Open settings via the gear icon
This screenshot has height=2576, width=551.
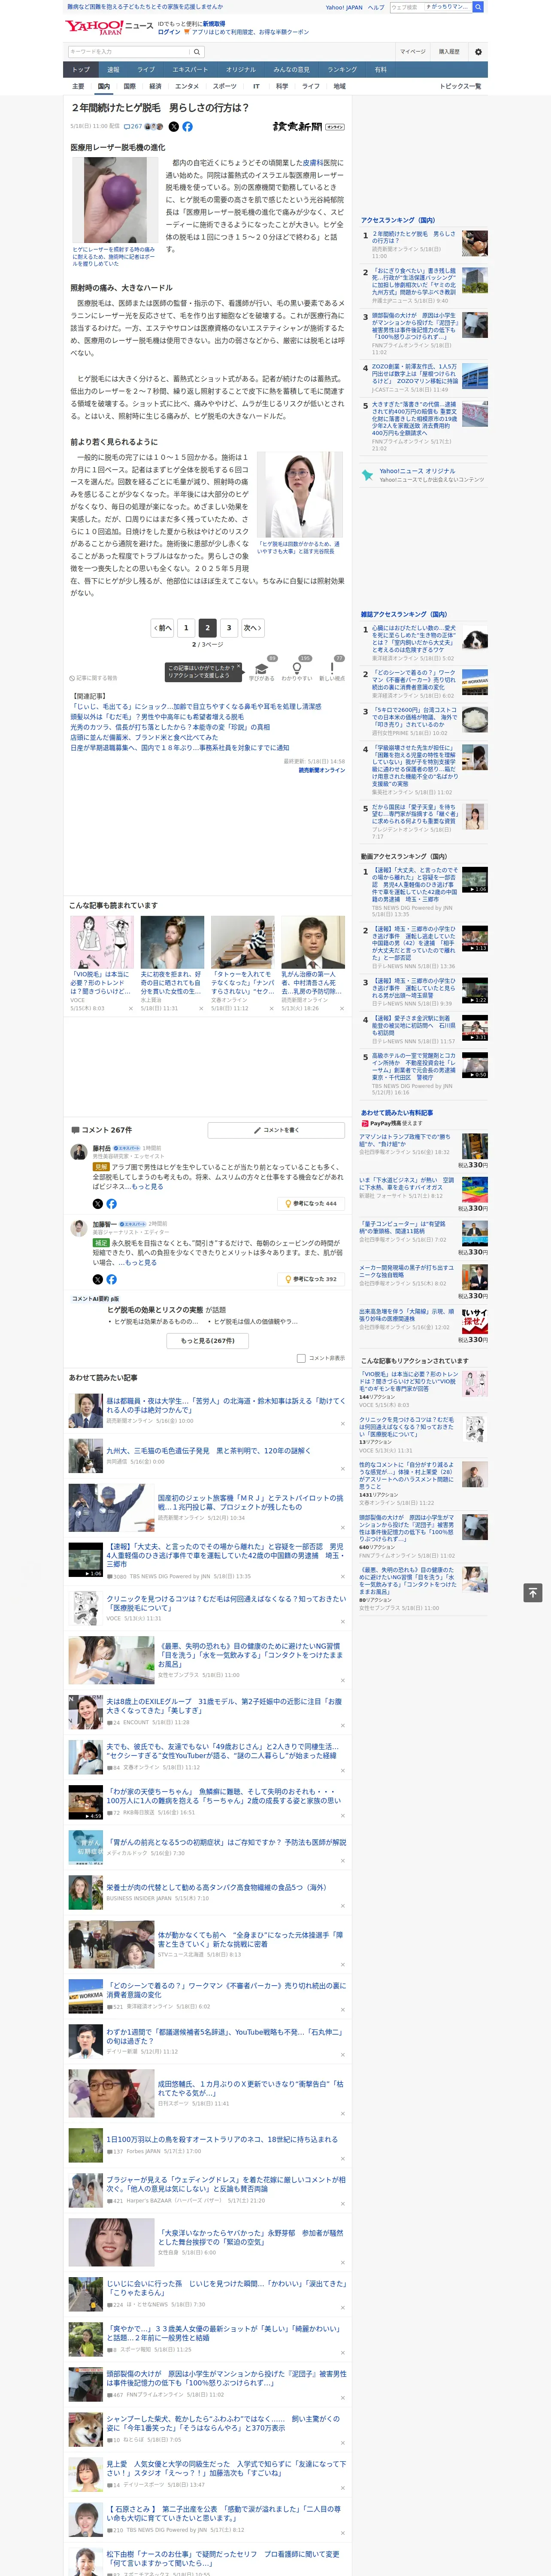[x=478, y=52]
